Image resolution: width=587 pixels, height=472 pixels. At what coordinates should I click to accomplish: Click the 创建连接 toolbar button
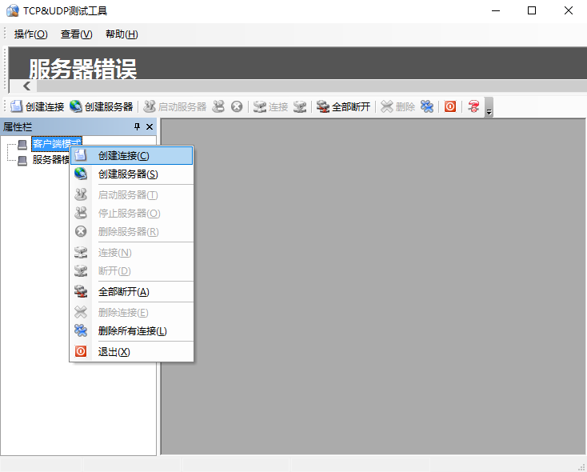point(37,106)
